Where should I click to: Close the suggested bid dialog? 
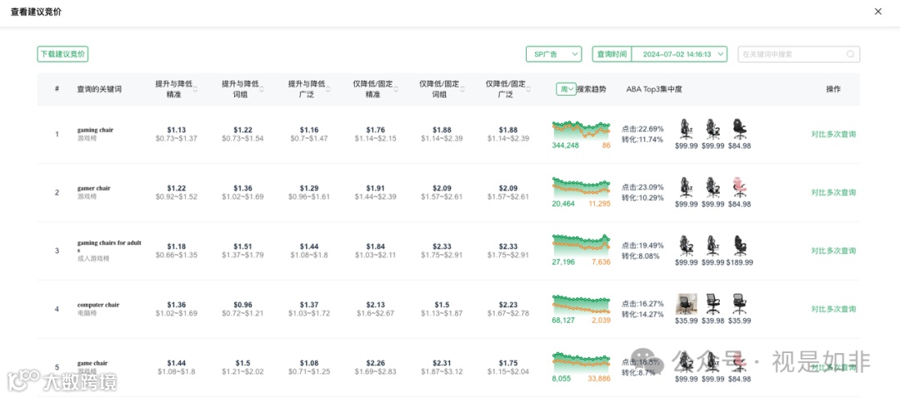(x=877, y=12)
